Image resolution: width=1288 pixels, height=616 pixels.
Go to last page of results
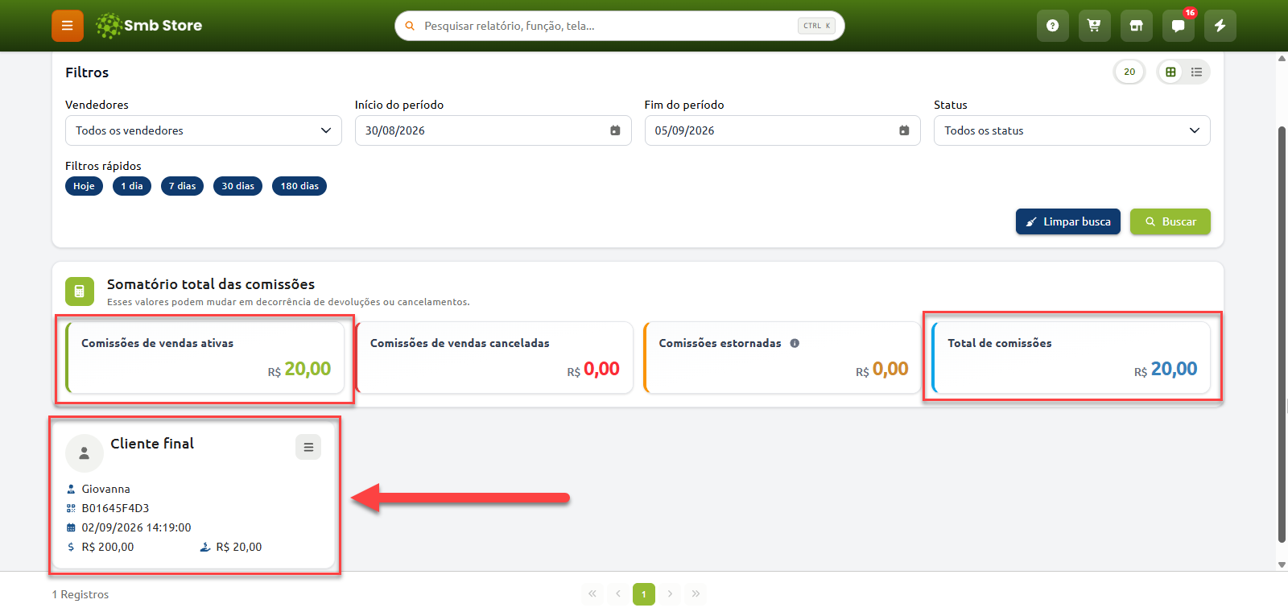[x=696, y=594]
